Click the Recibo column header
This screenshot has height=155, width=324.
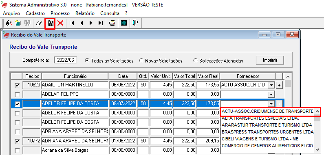(32, 76)
